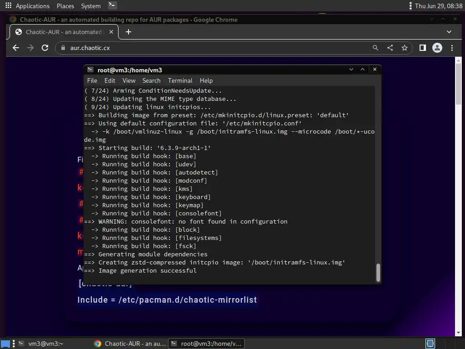Launch terminal from top panel icon
Viewport: 465px width, 349px height.
click(x=112, y=5)
